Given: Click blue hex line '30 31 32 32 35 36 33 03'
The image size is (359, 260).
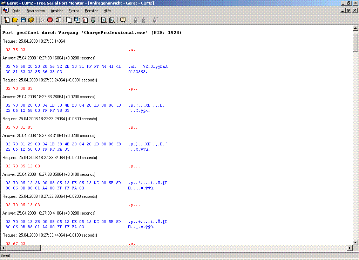Looking at the screenshot, I should click(34, 72).
